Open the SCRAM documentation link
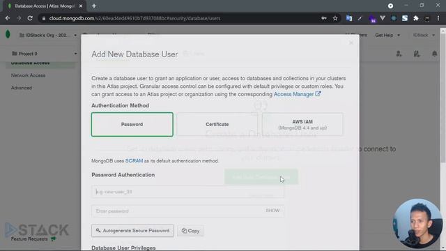446x251 pixels. [x=134, y=161]
